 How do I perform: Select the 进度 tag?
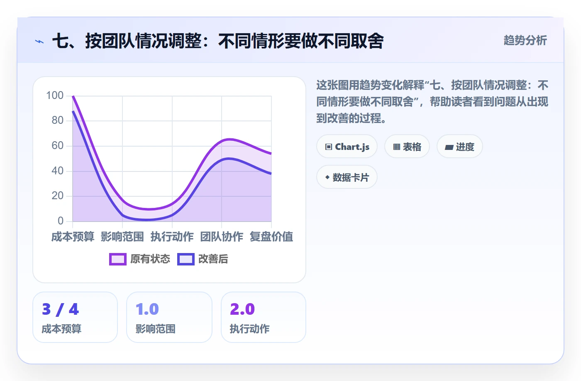click(x=460, y=147)
